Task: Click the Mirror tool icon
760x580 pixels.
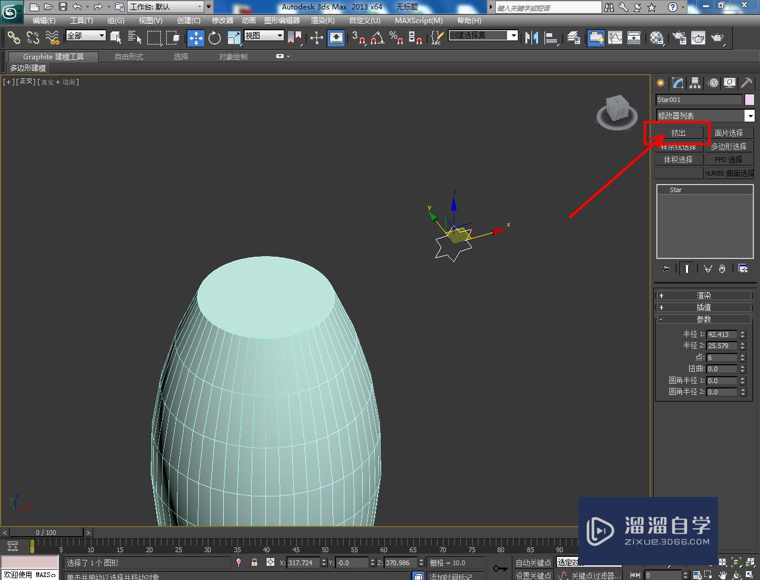Action: point(532,38)
